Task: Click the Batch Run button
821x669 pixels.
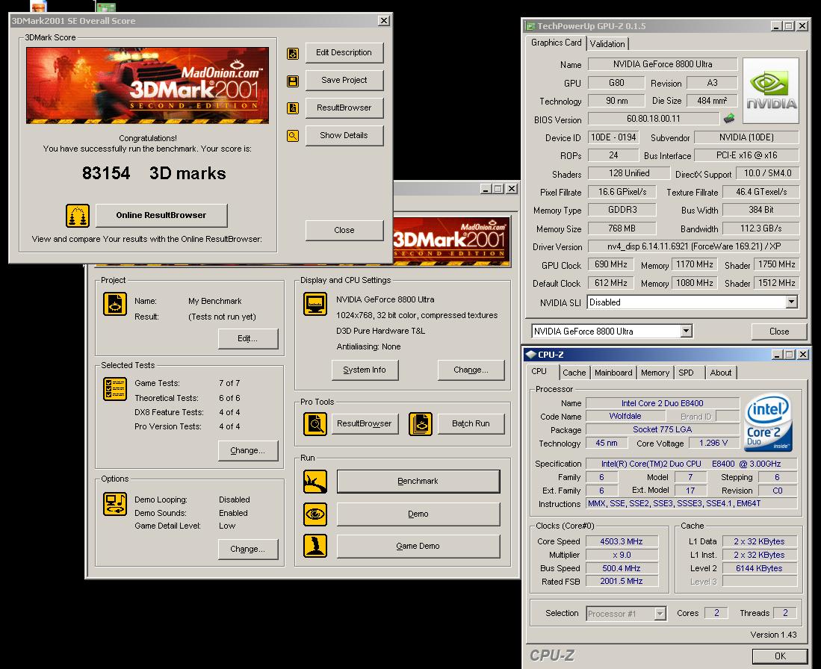Action: click(471, 424)
